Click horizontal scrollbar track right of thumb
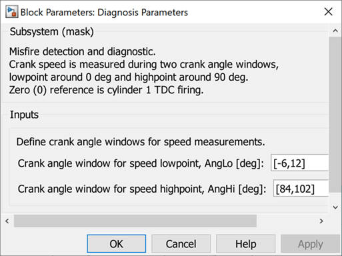The height and width of the screenshot is (256, 342). [x=286, y=221]
